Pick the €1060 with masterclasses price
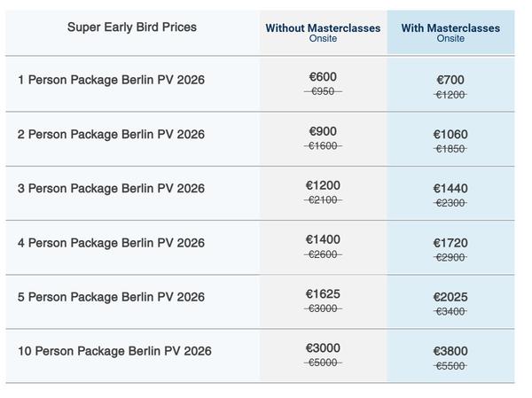532x398 pixels. pos(450,135)
